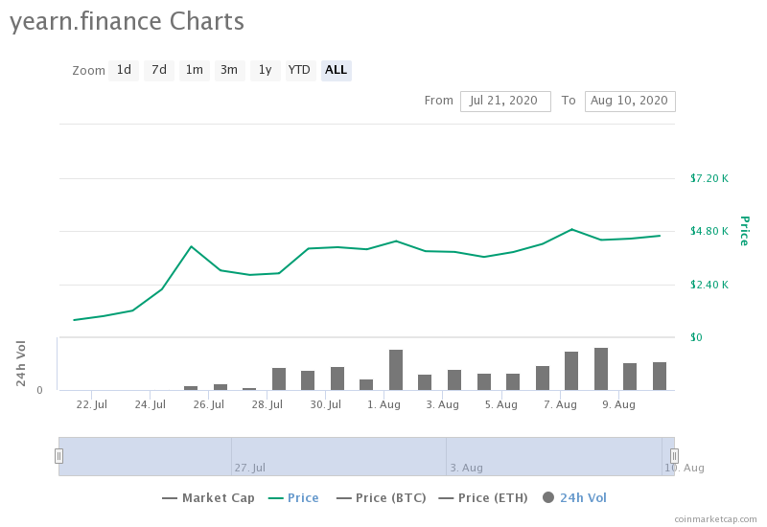This screenshot has height=527, width=767.
Task: Grab the right navigator range handle
Action: [674, 456]
